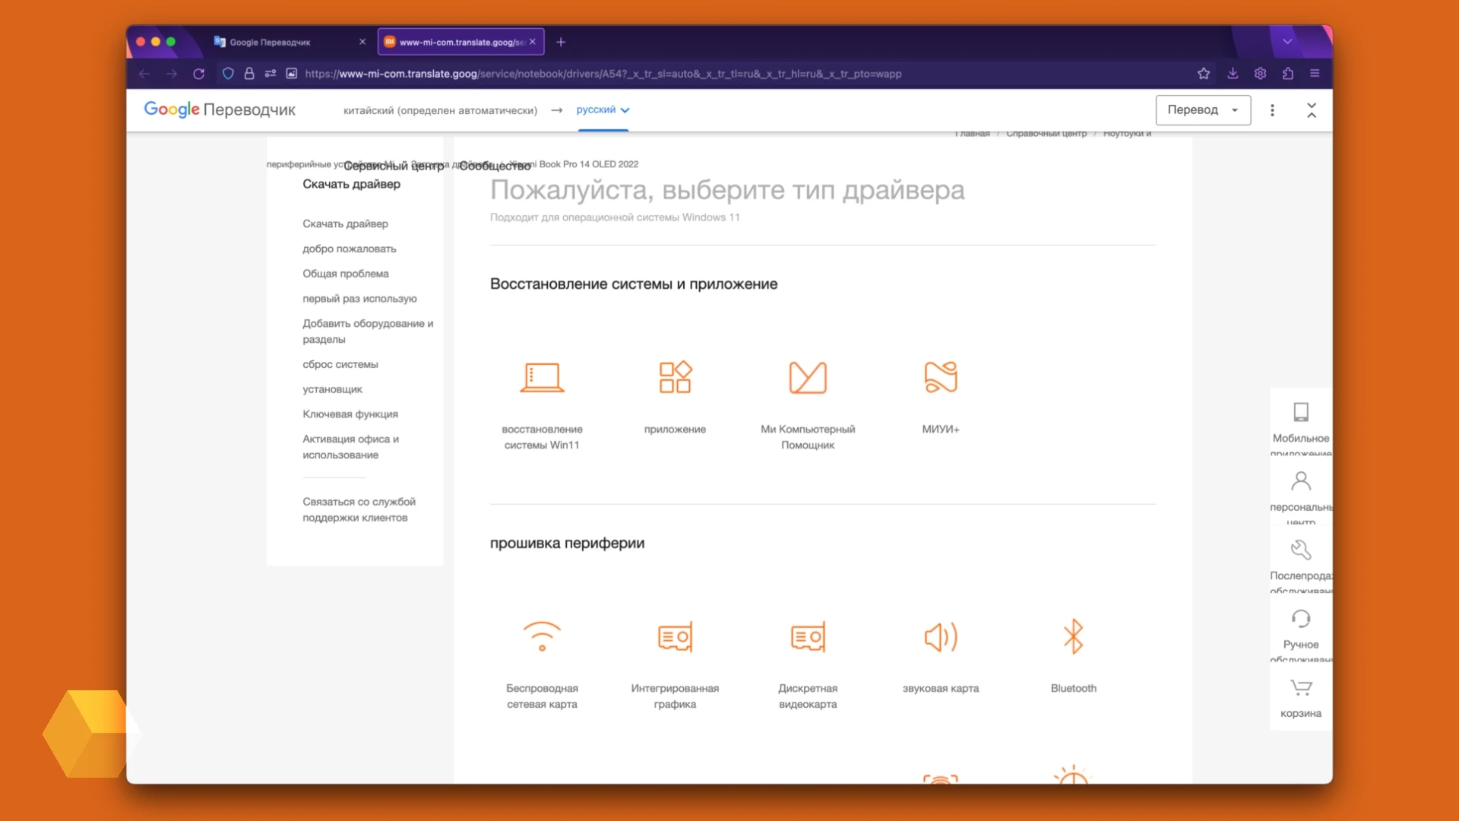Open Win11 system recovery driver icon

coord(542,377)
